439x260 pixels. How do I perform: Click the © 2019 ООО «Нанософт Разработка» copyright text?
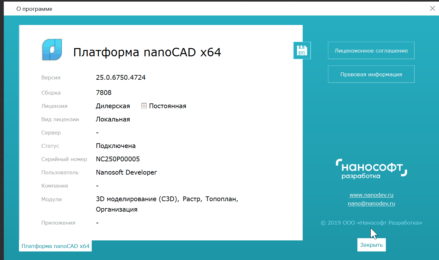tap(371, 223)
